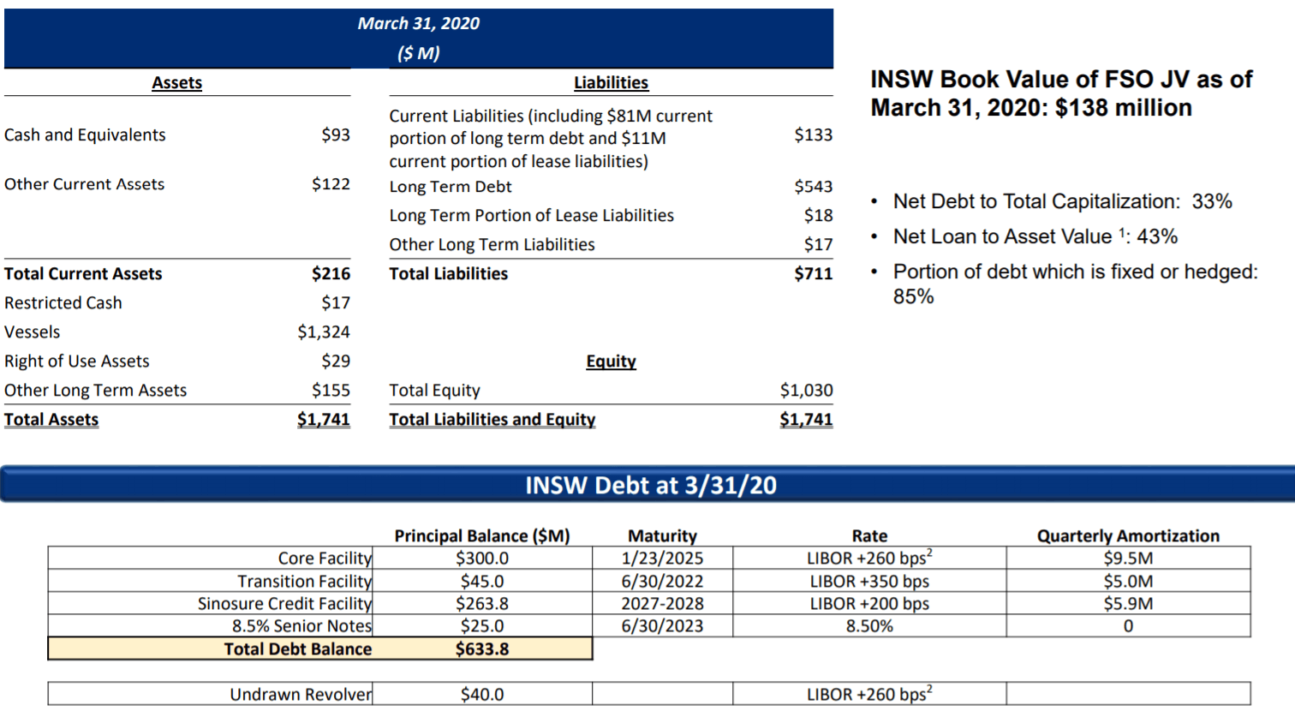Select the "Total Equity" row label
1295x711 pixels.
(x=435, y=390)
